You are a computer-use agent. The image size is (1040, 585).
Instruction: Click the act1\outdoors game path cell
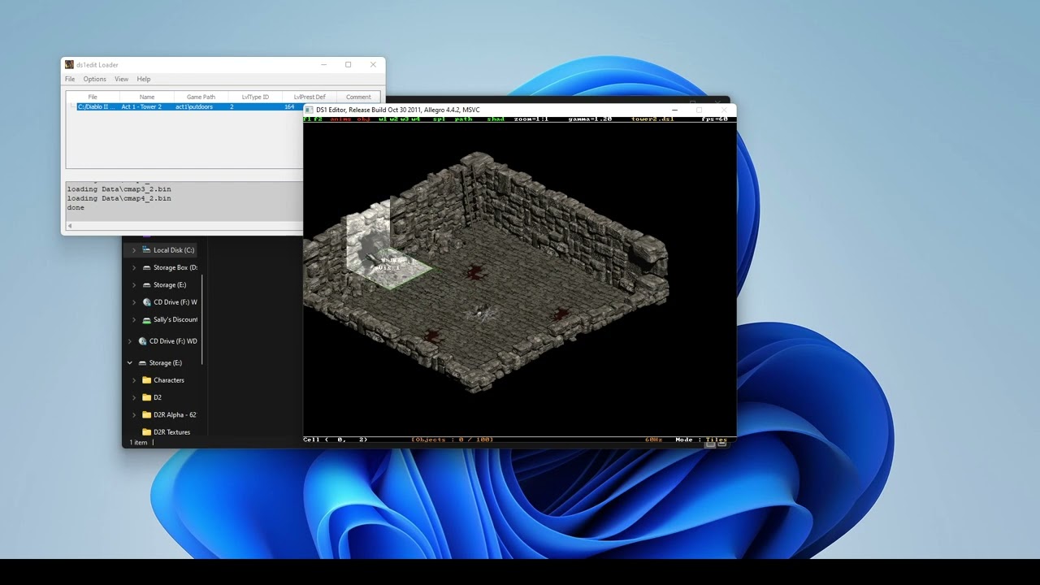194,106
